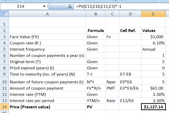The width and height of the screenshot is (169, 113).
Task: Click the value 5 in row 7
Action: [x=153, y=62]
